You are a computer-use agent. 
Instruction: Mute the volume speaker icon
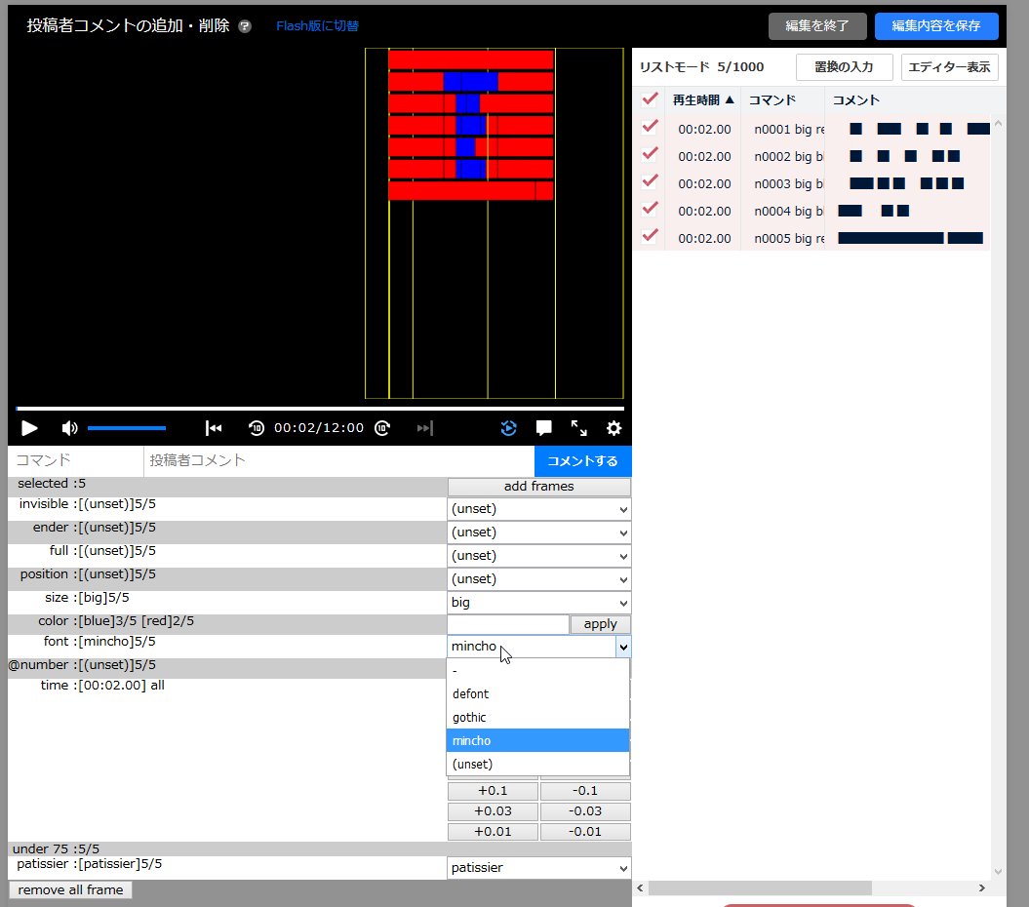pos(69,428)
